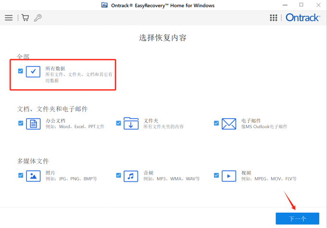Click the 所有文件夹里的内容 description

pos(163,127)
